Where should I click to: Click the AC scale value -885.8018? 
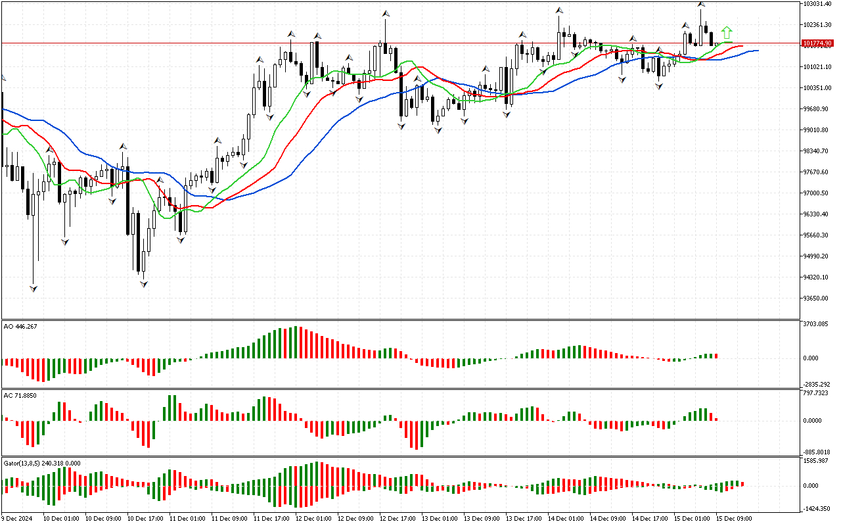pyautogui.click(x=817, y=452)
